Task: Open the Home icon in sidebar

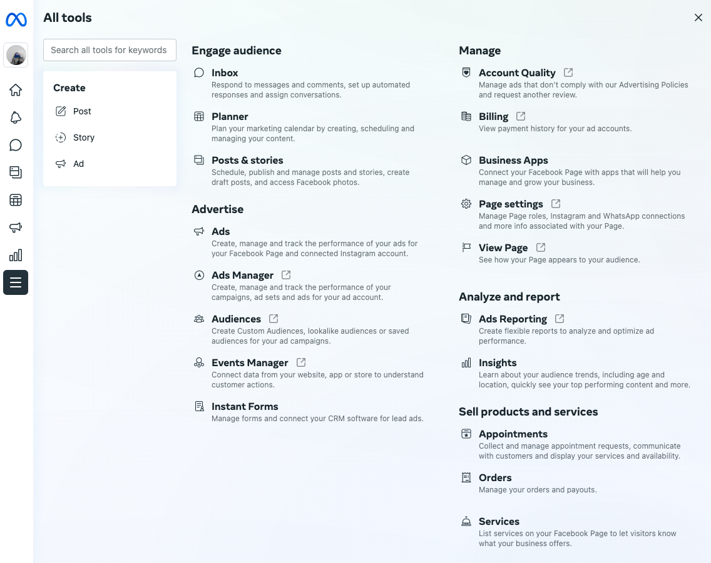Action: pyautogui.click(x=16, y=90)
